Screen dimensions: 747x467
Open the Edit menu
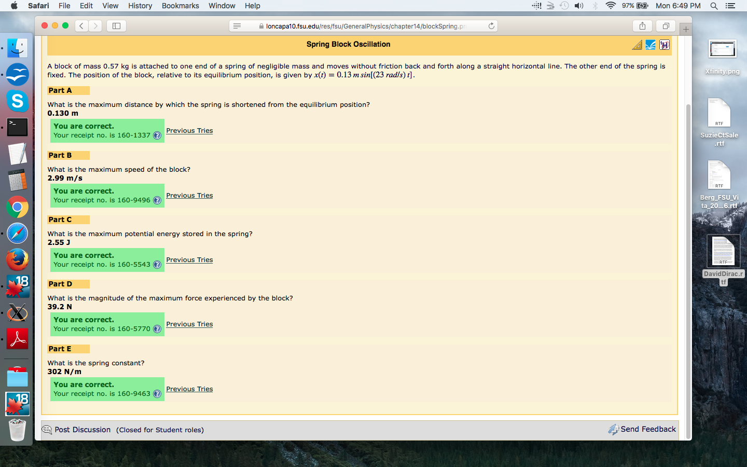pyautogui.click(x=86, y=6)
